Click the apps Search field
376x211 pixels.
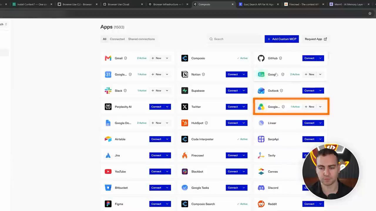(x=234, y=39)
